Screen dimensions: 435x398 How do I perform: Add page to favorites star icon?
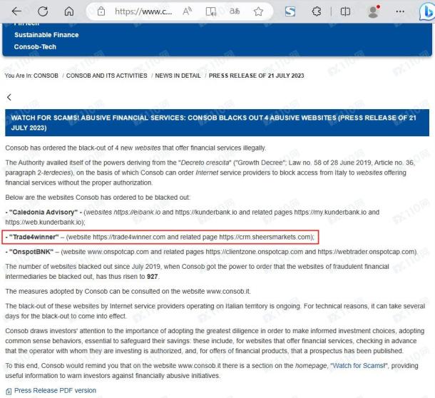(258, 11)
